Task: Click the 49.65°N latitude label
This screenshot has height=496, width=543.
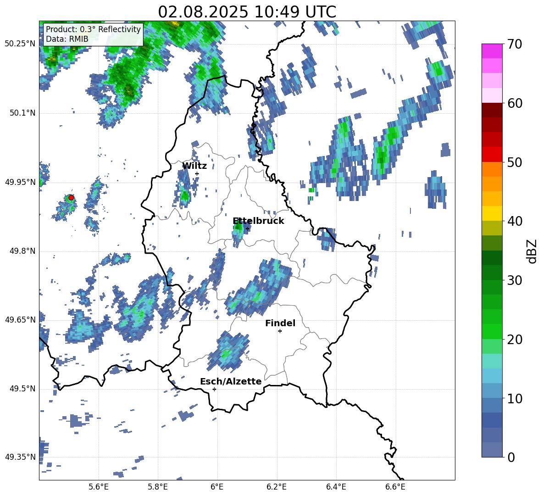Action: click(x=20, y=319)
